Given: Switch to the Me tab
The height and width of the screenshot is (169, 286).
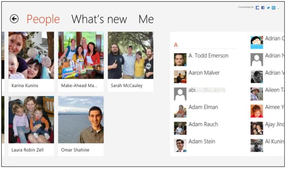Looking at the screenshot, I should [146, 19].
